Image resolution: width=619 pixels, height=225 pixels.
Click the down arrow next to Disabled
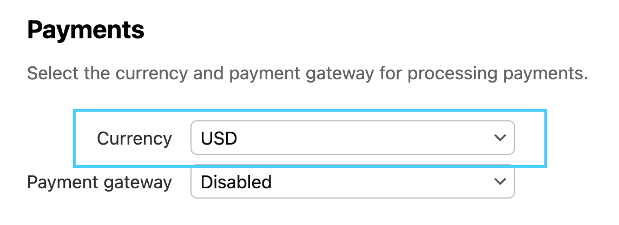pos(499,182)
